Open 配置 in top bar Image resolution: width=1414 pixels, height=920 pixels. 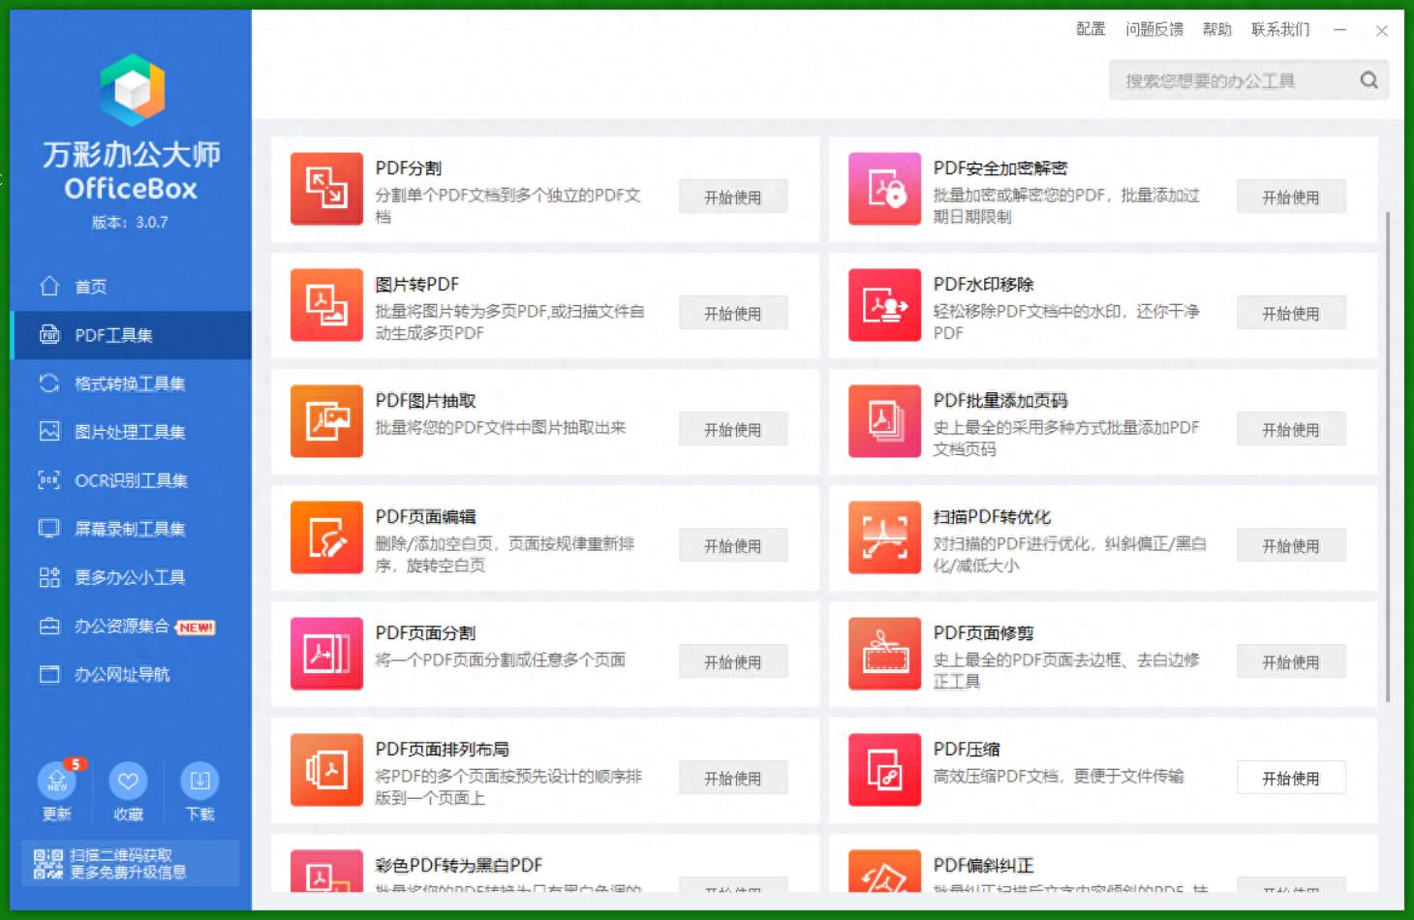1091,29
